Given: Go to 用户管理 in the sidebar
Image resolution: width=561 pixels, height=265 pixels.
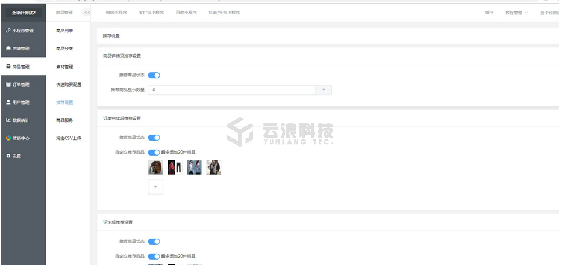Looking at the screenshot, I should pos(21,102).
